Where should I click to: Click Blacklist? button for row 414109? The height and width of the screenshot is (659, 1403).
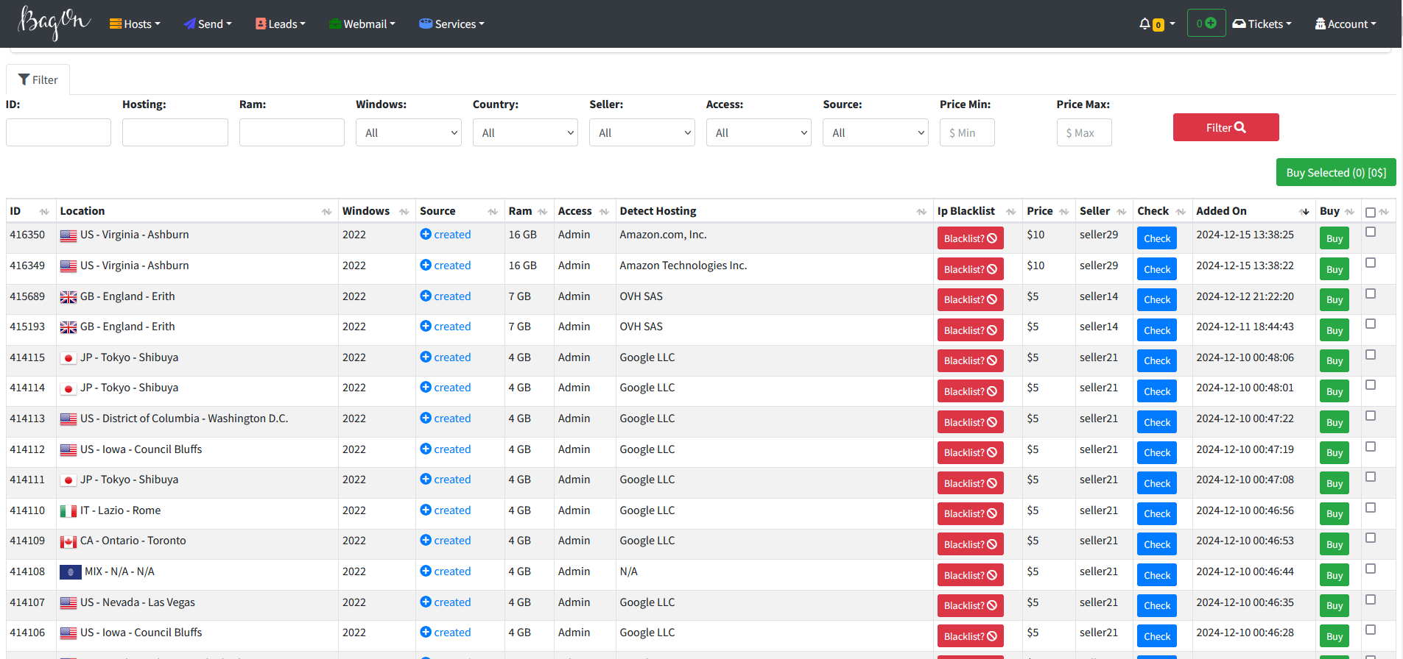tap(970, 544)
